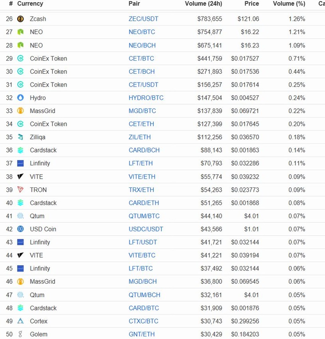This screenshot has width=325, height=339.
Task: Open the ZEC/USDT pair link
Action: 143,19
